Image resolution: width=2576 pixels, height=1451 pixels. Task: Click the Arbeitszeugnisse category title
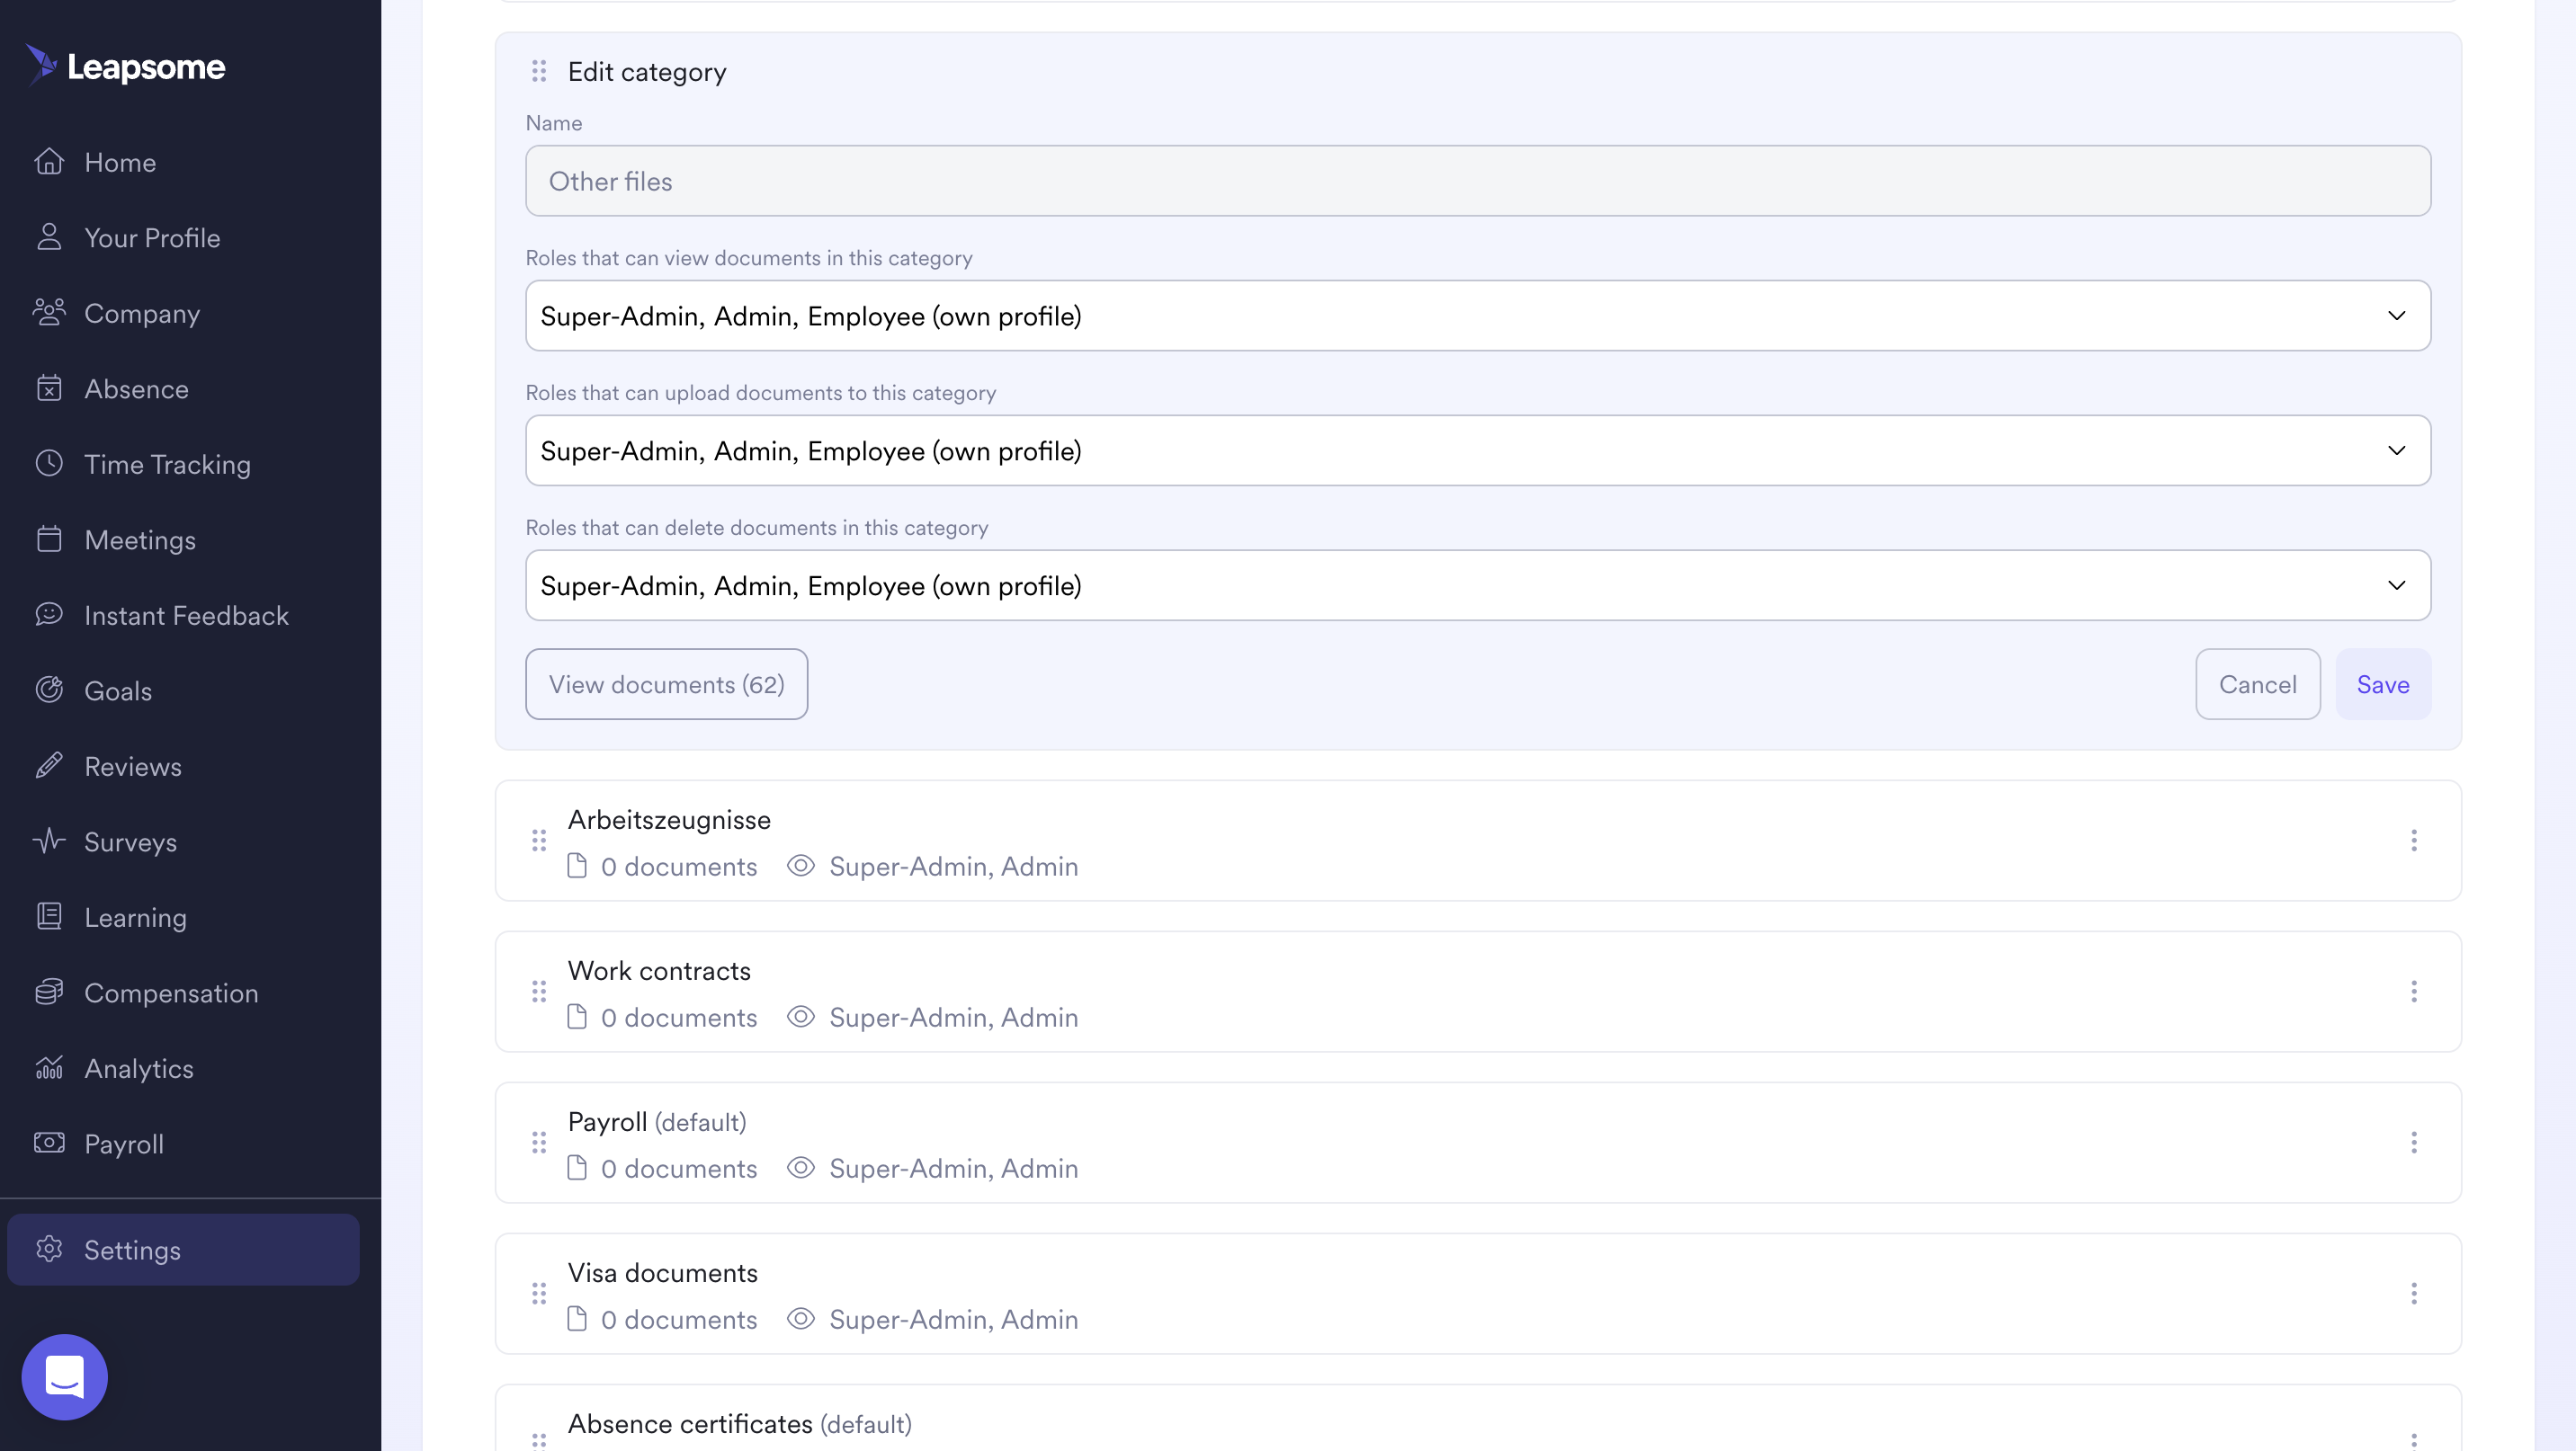coord(669,819)
